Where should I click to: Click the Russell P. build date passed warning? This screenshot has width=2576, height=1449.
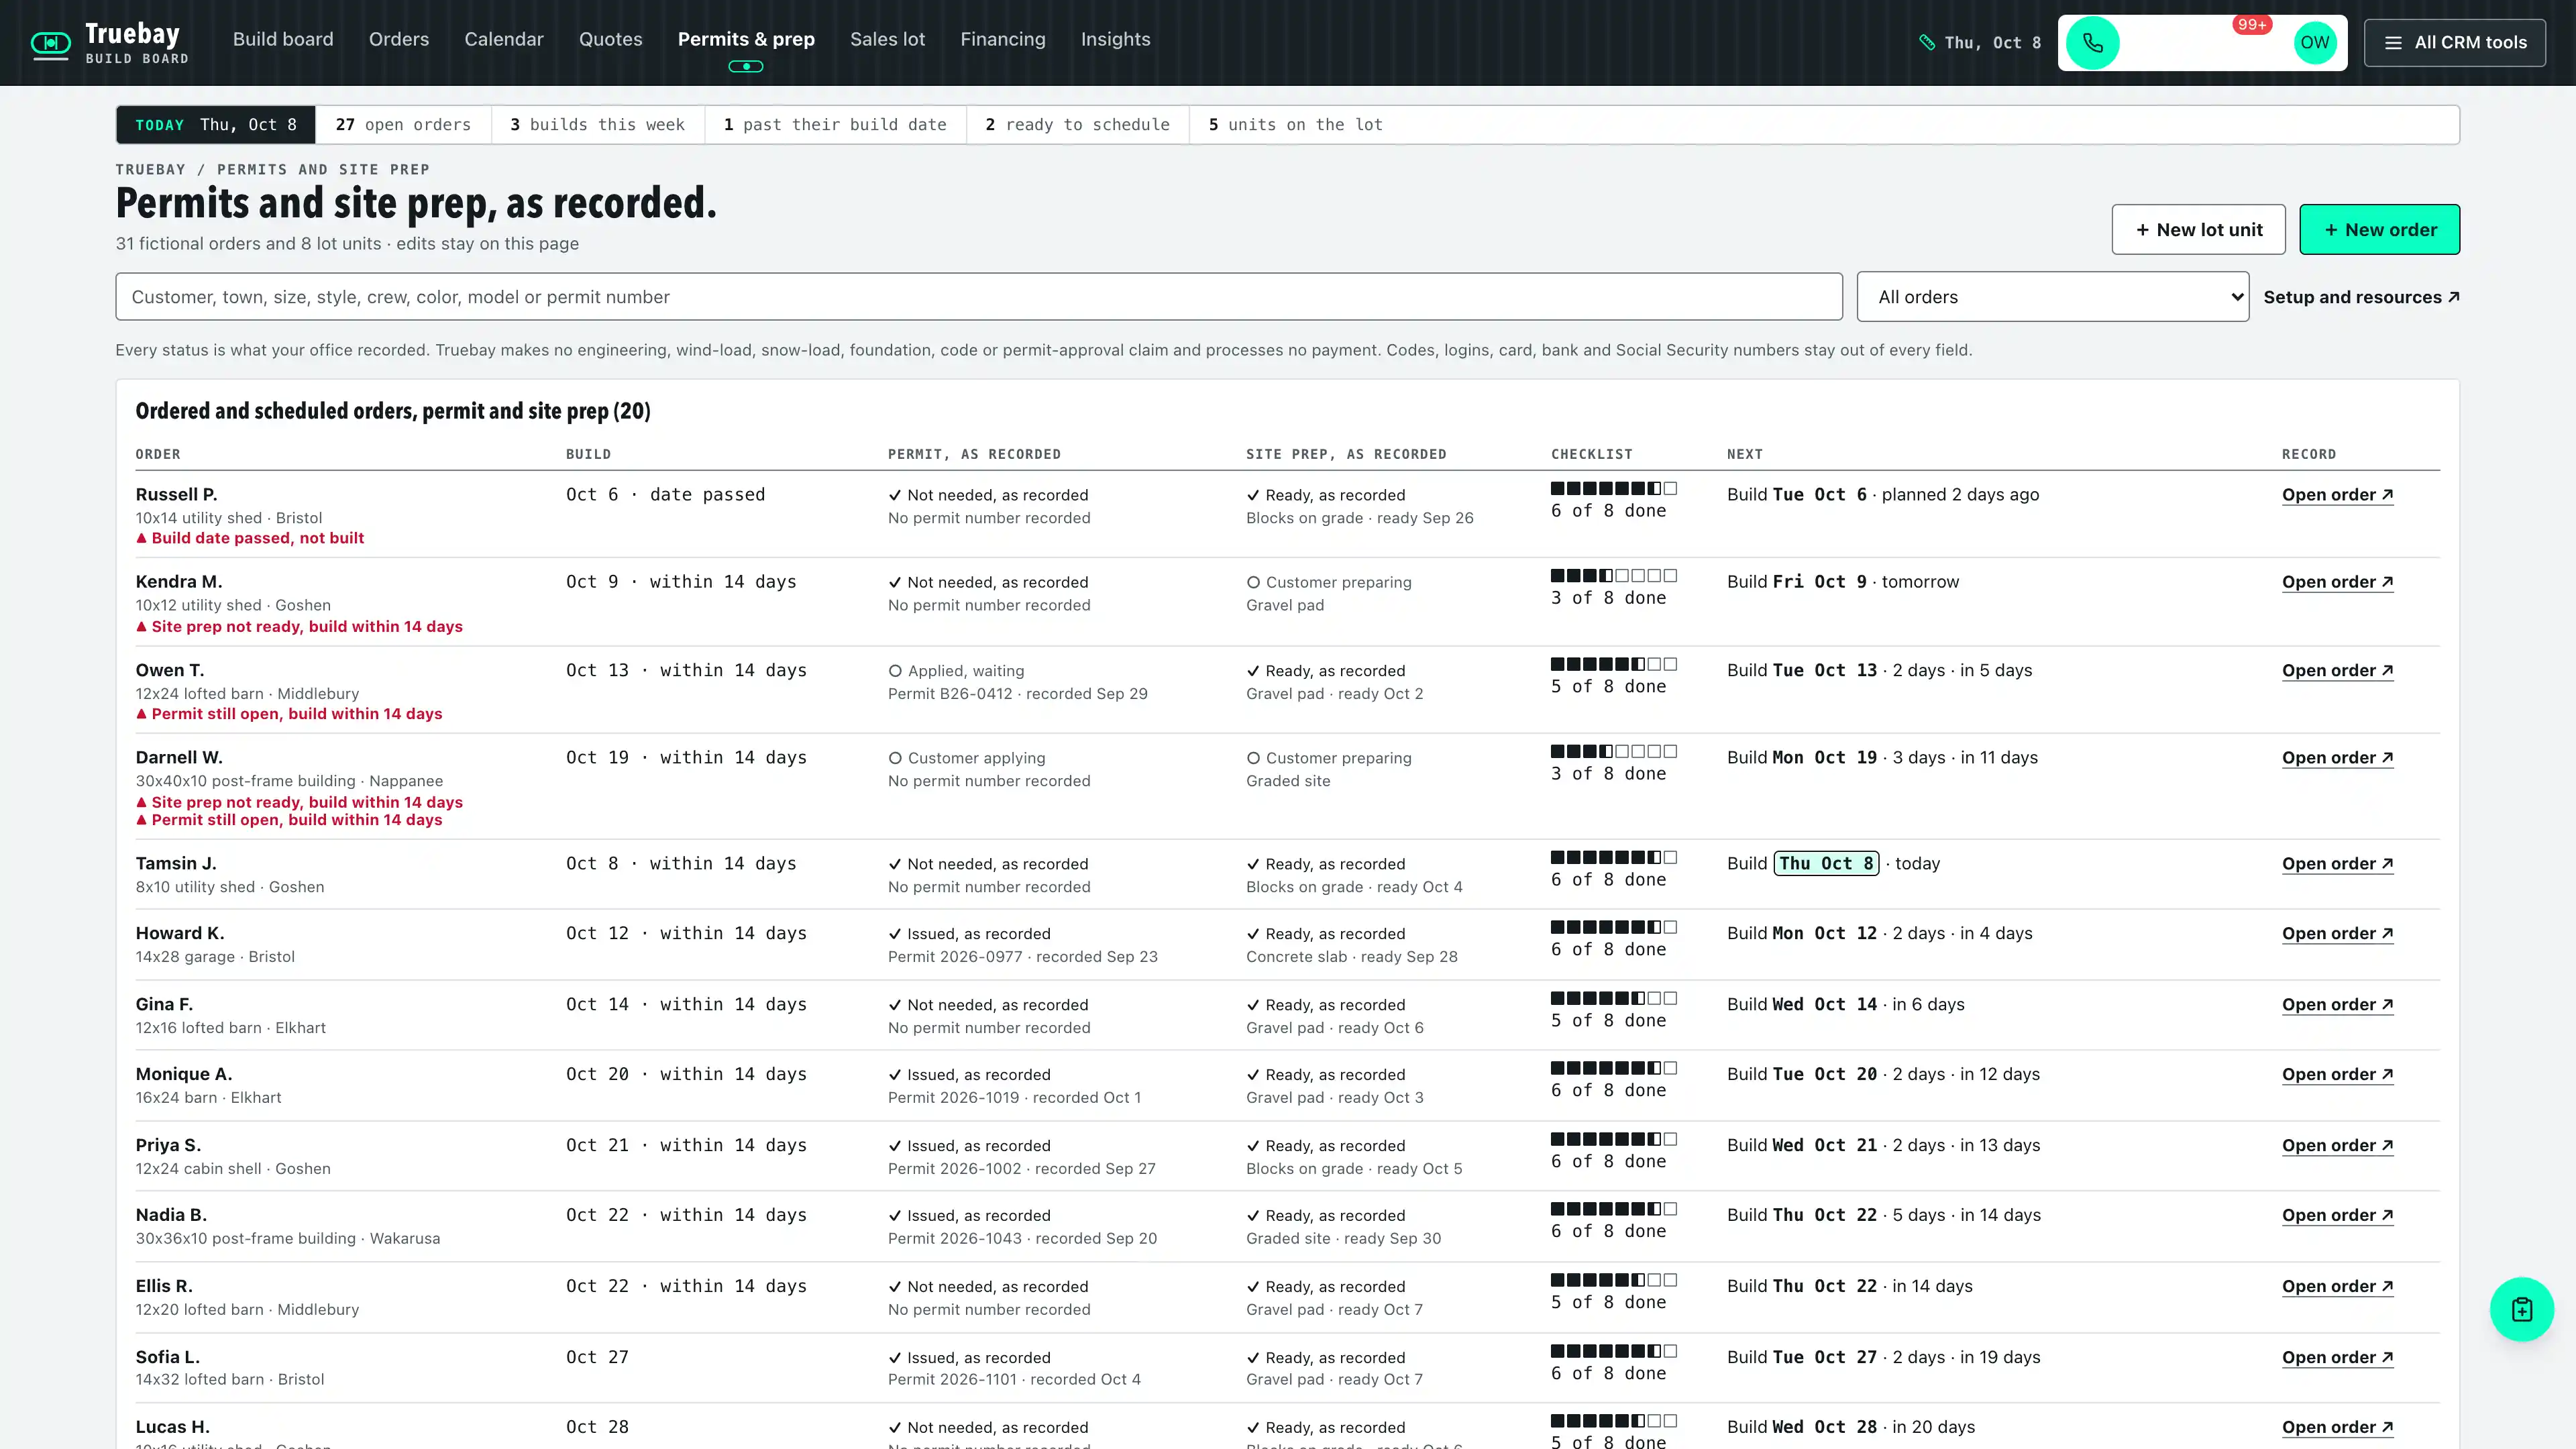(x=250, y=538)
